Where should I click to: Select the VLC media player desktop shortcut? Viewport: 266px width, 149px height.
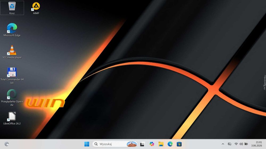pyautogui.click(x=12, y=52)
